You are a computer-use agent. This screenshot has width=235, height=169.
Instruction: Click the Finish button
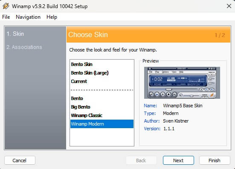pyautogui.click(x=215, y=160)
